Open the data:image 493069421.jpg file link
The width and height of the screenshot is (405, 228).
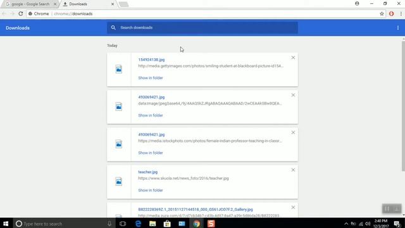pyautogui.click(x=151, y=97)
